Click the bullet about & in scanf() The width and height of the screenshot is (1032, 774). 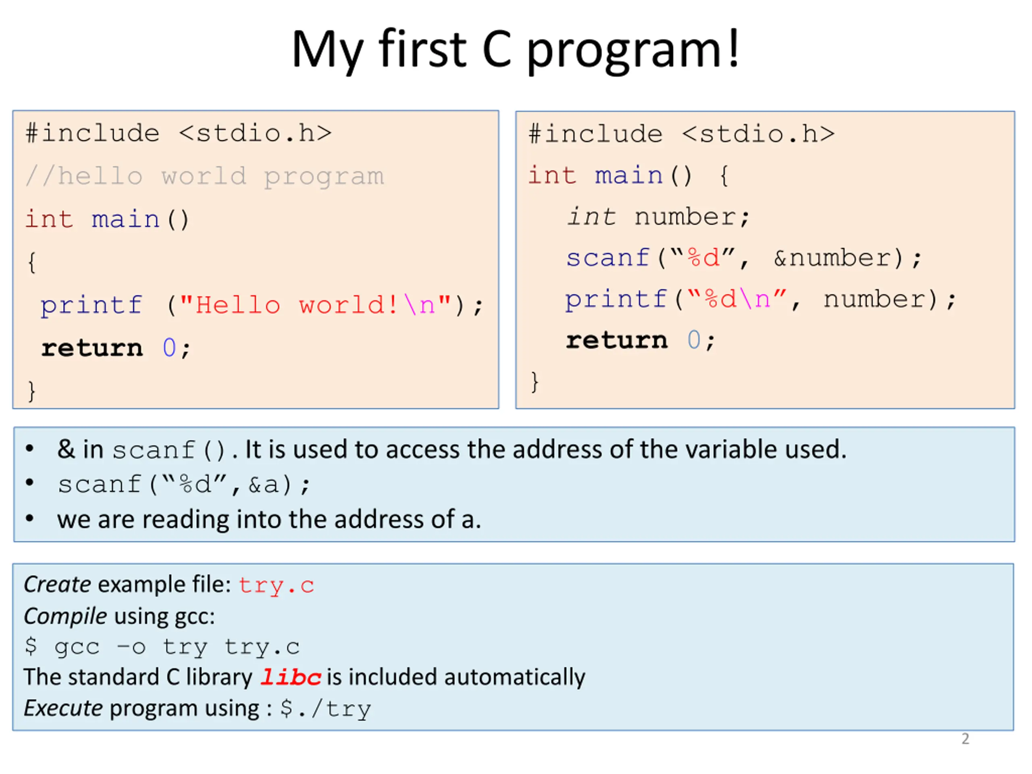tap(451, 450)
